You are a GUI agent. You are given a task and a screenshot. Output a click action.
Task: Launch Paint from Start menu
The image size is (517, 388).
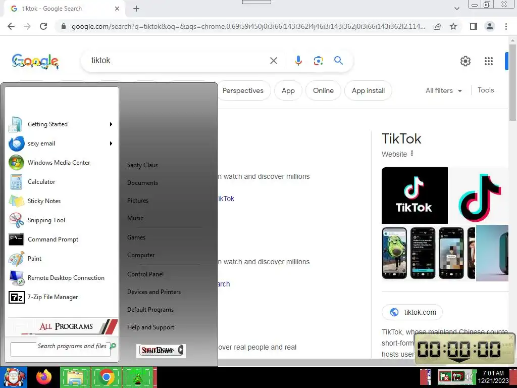pos(61,258)
